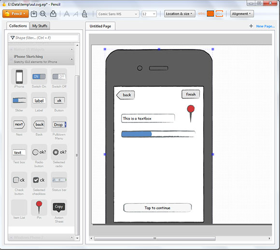Click the orange fill color swatch
The image size is (280, 250).
[x=210, y=14]
